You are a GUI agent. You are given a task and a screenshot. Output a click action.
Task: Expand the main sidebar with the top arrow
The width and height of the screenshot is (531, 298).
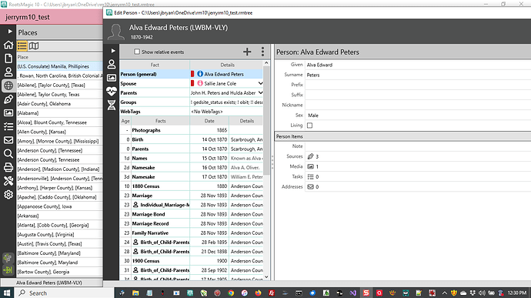coord(10,32)
